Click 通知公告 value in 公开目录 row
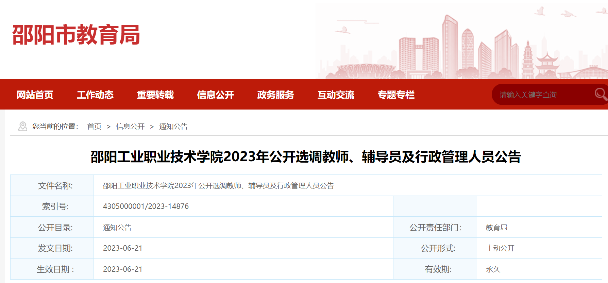608x283 pixels. pyautogui.click(x=117, y=227)
